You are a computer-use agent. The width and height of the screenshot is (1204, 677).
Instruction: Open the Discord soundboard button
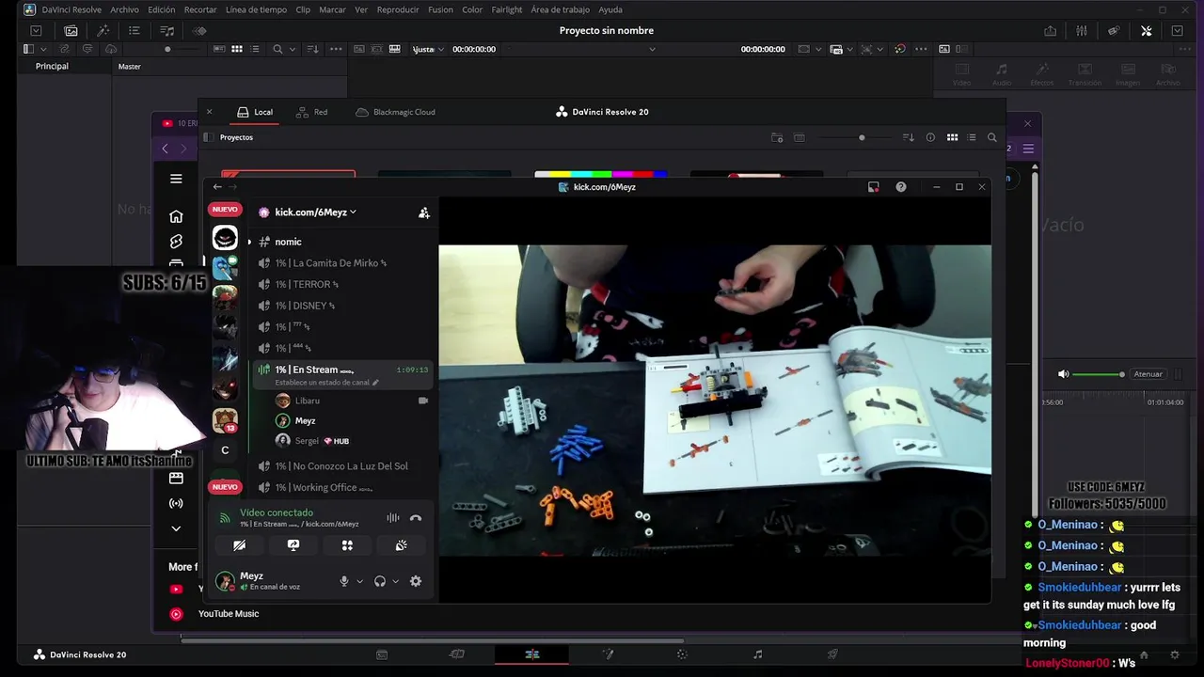[x=401, y=545]
